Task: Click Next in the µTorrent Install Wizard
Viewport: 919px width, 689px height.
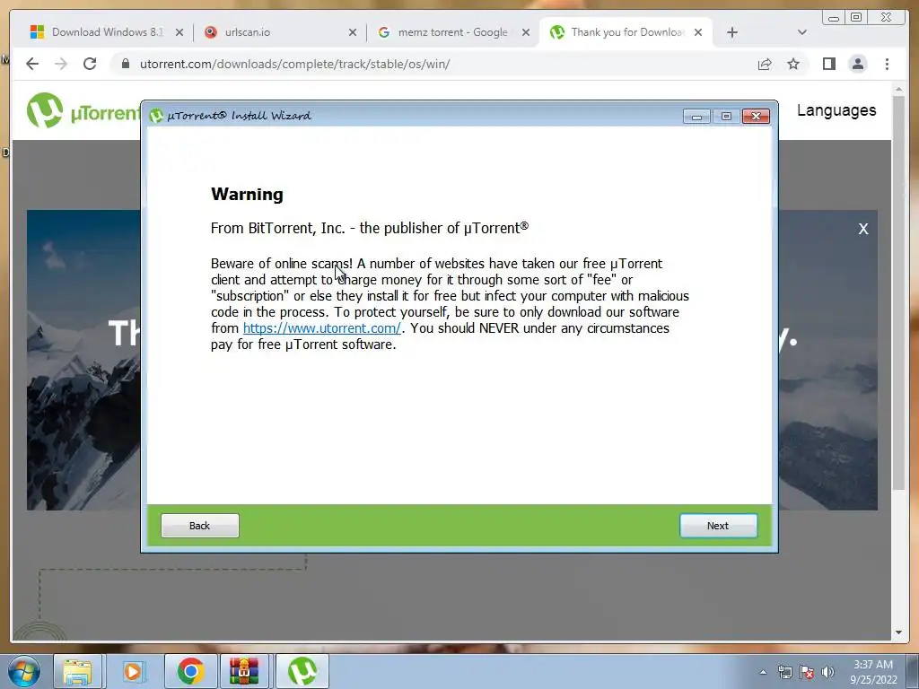Action: [718, 526]
